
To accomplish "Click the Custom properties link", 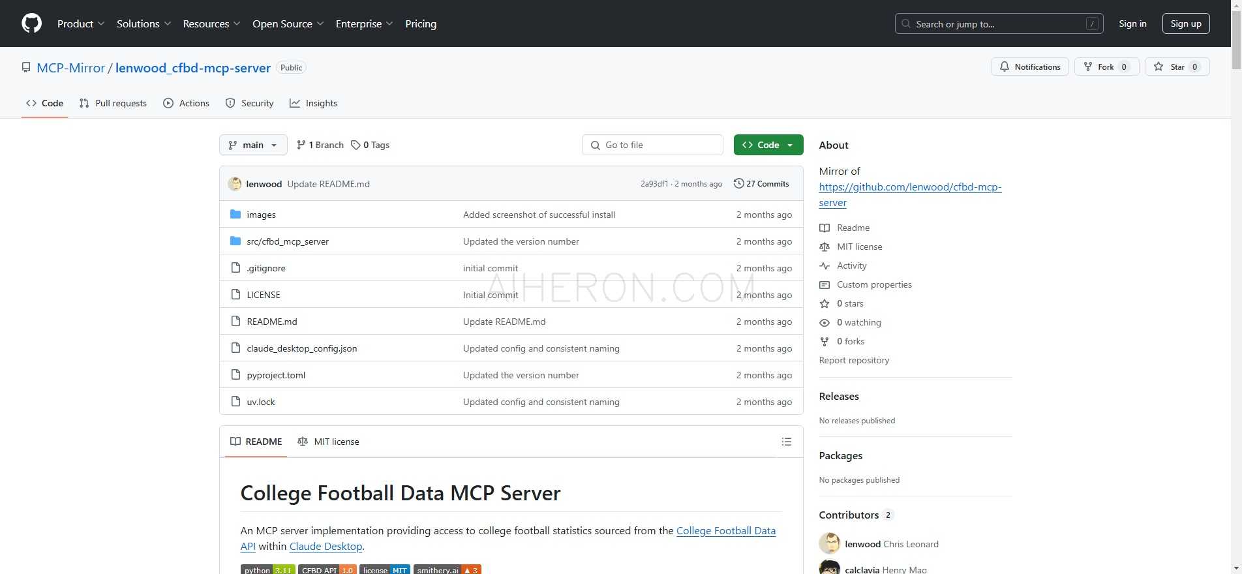I will (x=874, y=284).
